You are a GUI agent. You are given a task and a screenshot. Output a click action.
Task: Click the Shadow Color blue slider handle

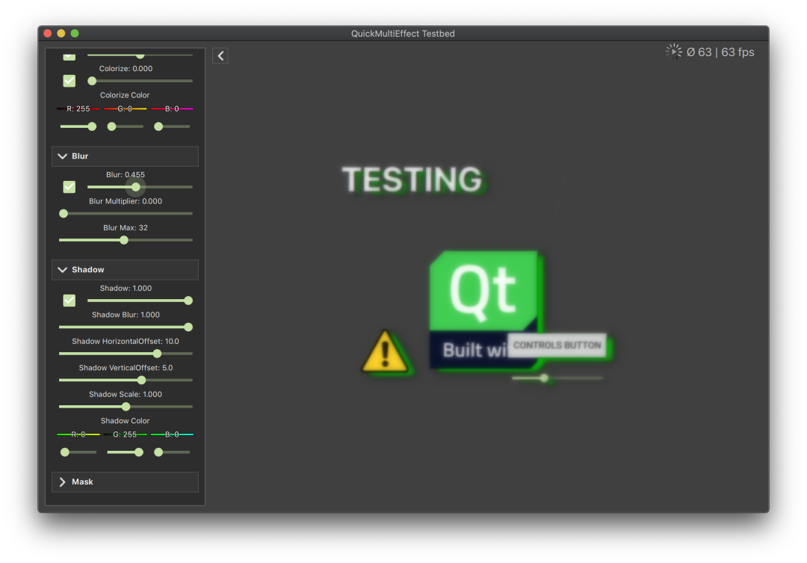[158, 452]
